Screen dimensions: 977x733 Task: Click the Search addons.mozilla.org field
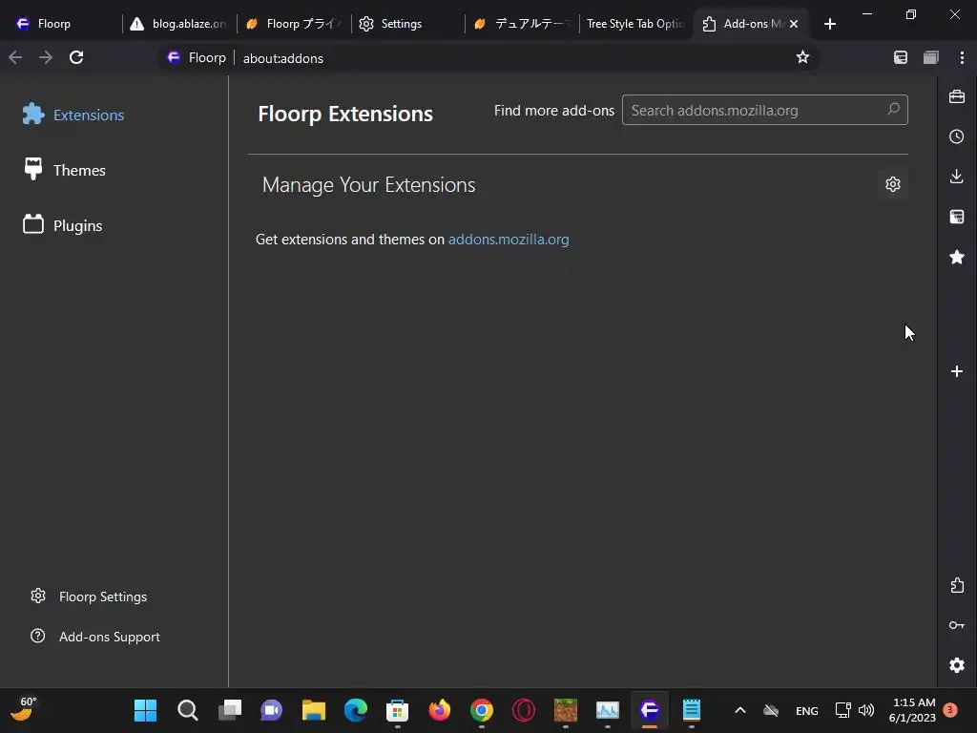click(x=764, y=111)
